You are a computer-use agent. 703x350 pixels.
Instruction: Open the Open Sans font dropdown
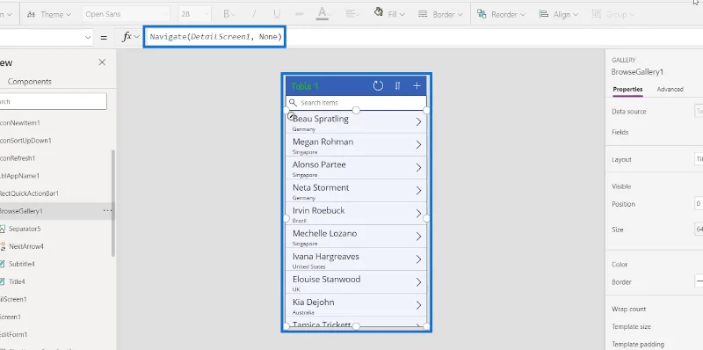click(x=126, y=14)
